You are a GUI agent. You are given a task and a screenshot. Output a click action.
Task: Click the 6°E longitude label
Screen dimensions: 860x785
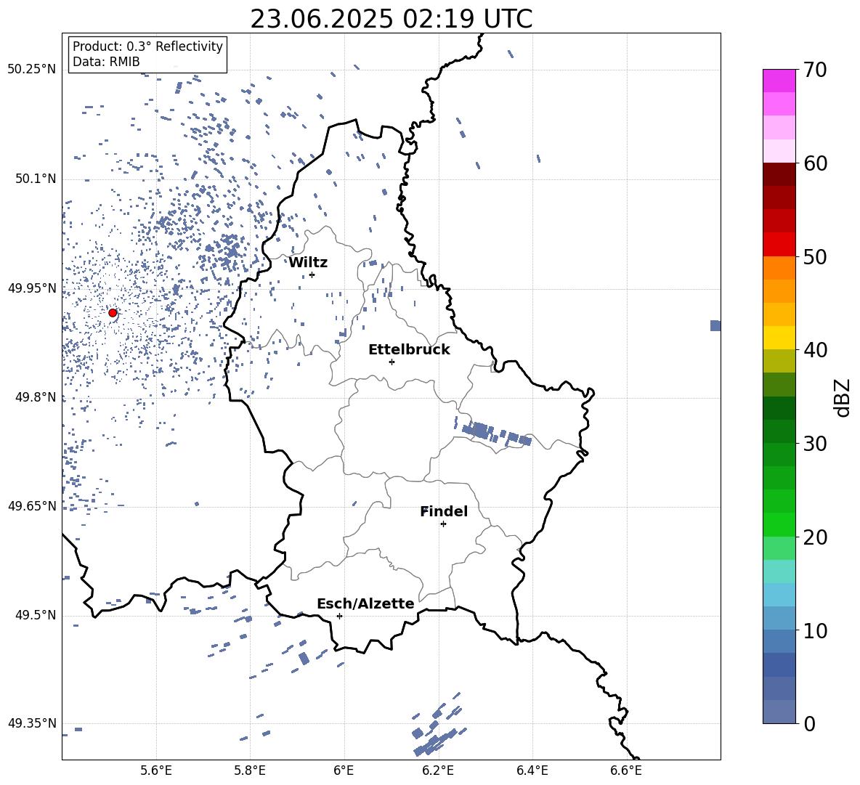pyautogui.click(x=344, y=771)
